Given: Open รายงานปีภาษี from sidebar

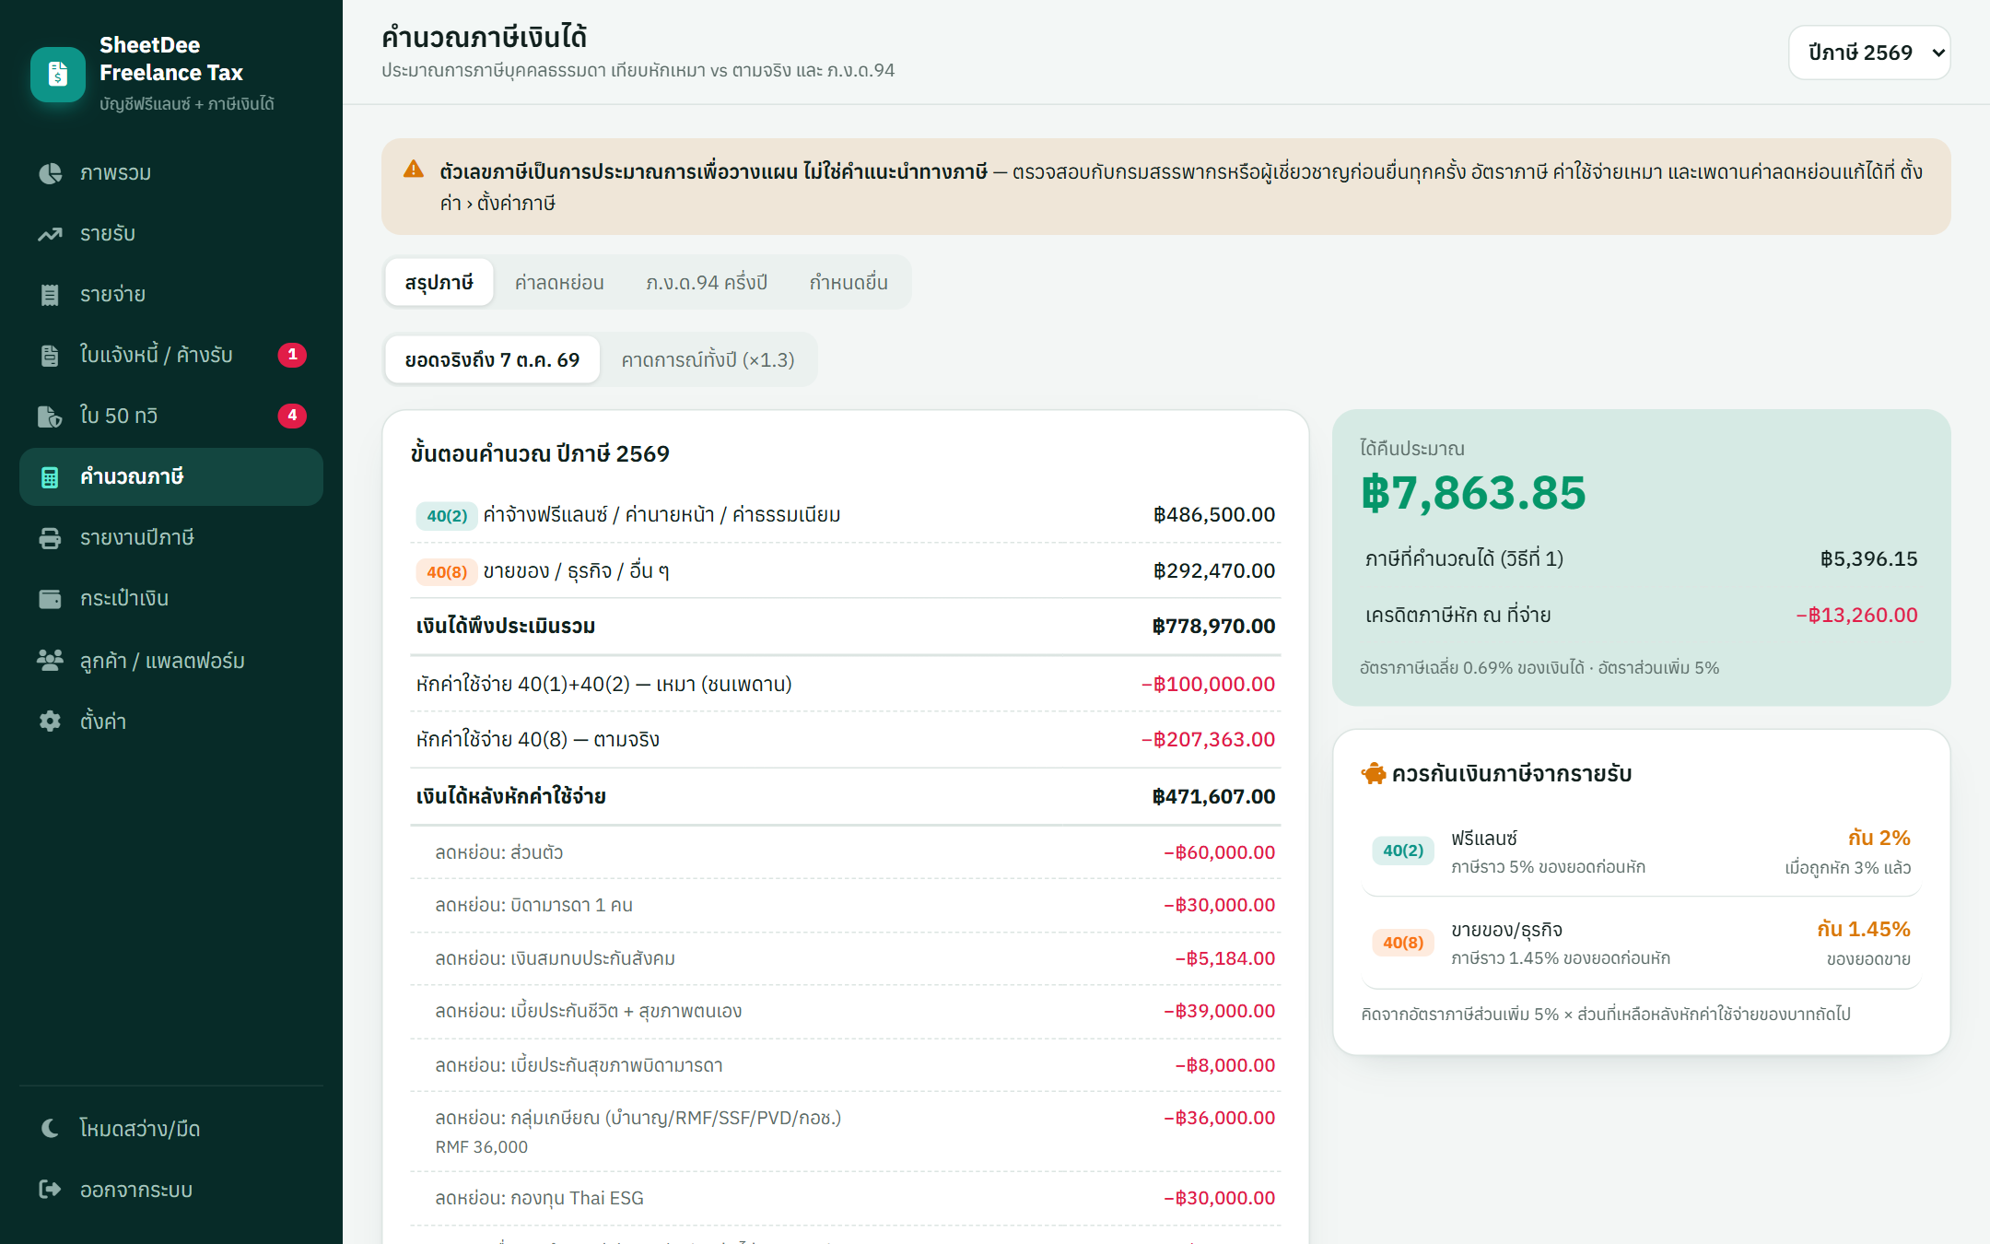Looking at the screenshot, I should click(171, 538).
